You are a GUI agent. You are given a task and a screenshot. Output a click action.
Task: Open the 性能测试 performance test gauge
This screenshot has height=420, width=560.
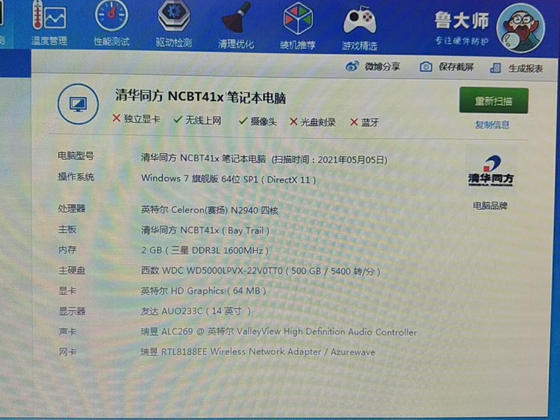[x=112, y=23]
